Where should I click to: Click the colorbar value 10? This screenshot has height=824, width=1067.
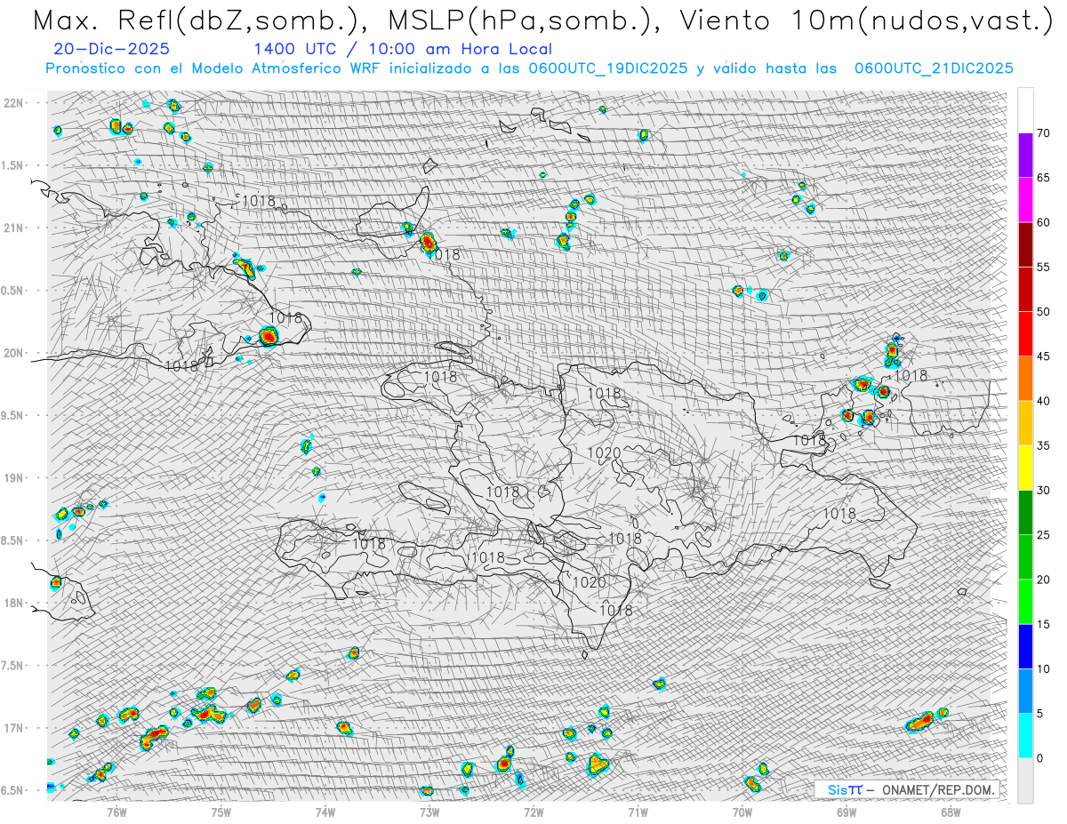pos(1043,668)
